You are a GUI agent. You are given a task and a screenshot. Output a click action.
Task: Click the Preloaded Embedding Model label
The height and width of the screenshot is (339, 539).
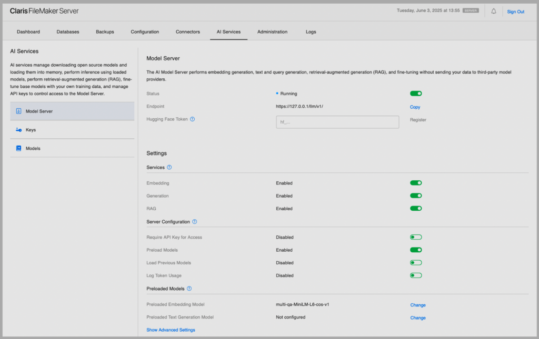[x=175, y=304]
